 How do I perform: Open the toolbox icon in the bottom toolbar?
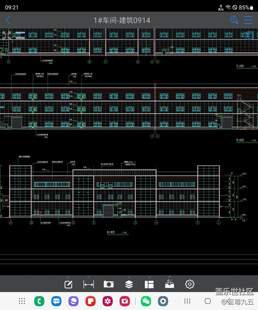[x=170, y=284]
